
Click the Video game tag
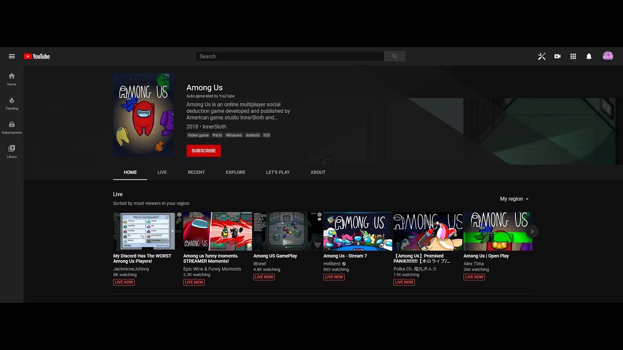(198, 135)
